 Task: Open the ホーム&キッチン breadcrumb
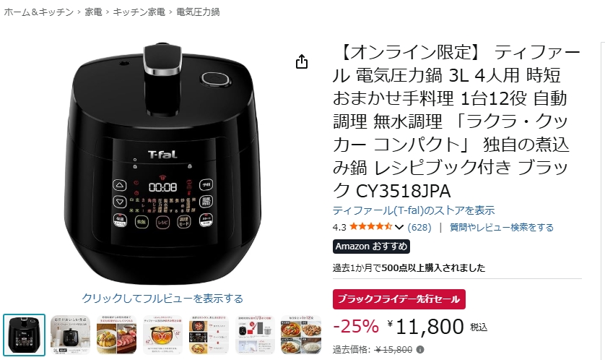(38, 12)
